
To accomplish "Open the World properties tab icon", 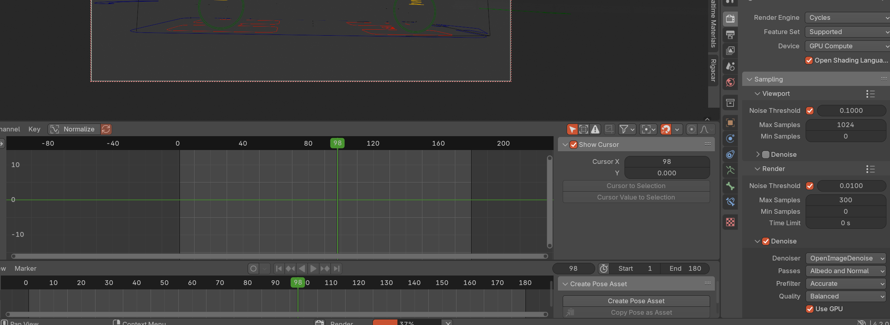I will (730, 82).
